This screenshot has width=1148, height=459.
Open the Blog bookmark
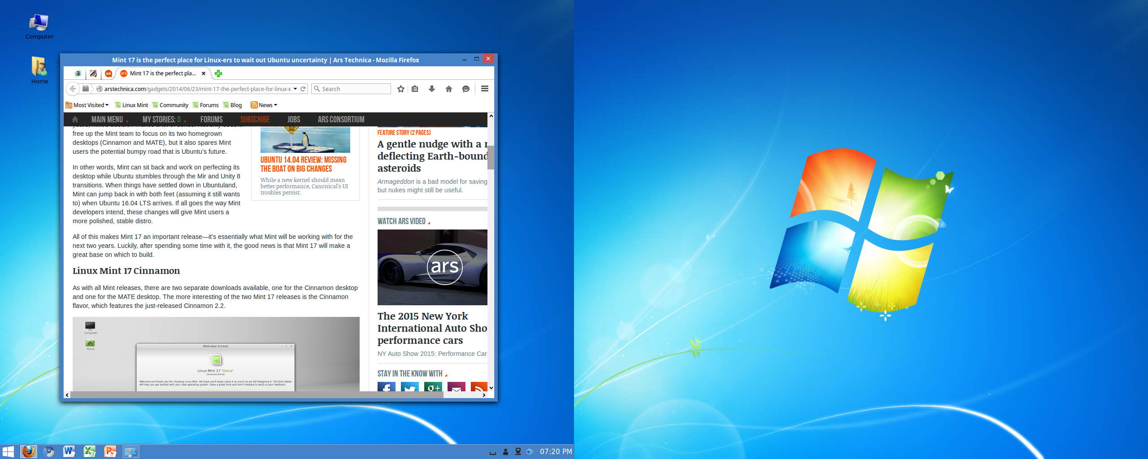233,105
